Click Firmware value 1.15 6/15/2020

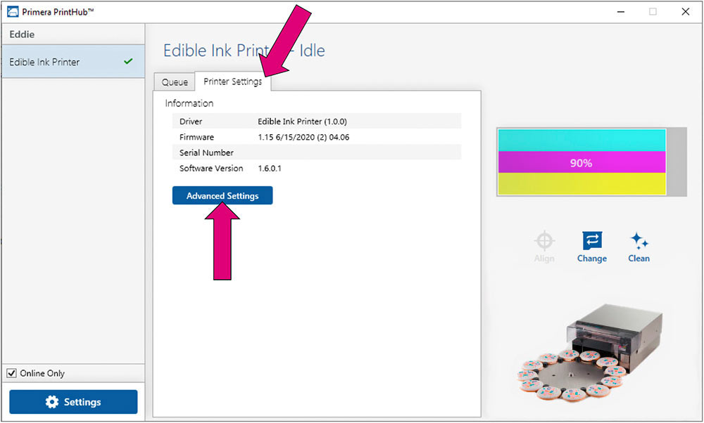(303, 137)
